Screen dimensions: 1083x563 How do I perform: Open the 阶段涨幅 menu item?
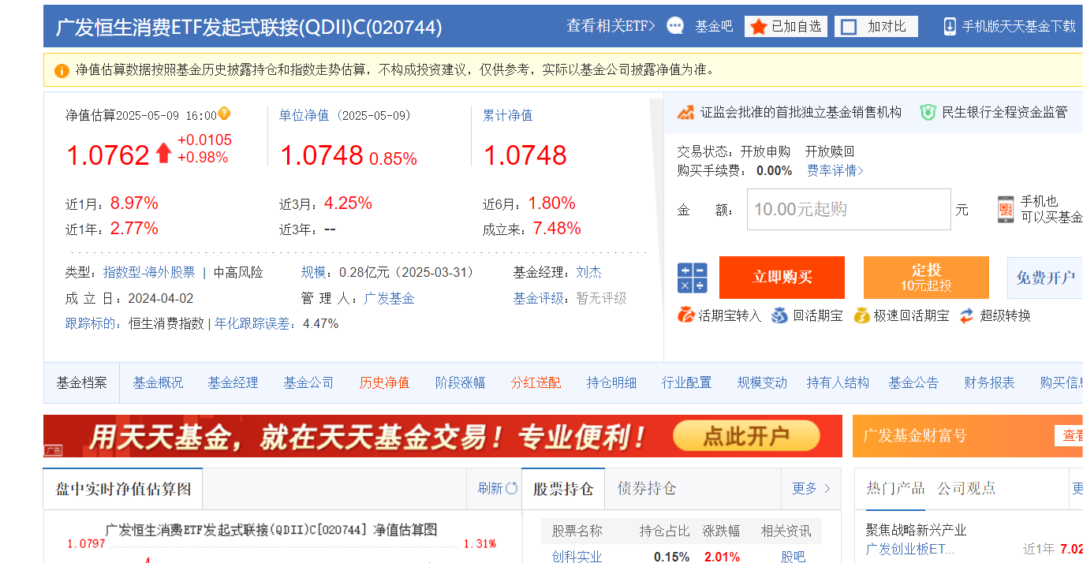pos(461,383)
